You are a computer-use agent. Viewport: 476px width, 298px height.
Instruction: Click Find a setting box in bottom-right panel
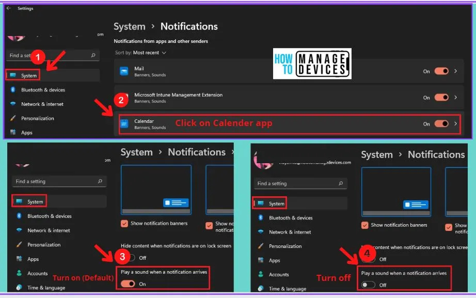coord(300,183)
